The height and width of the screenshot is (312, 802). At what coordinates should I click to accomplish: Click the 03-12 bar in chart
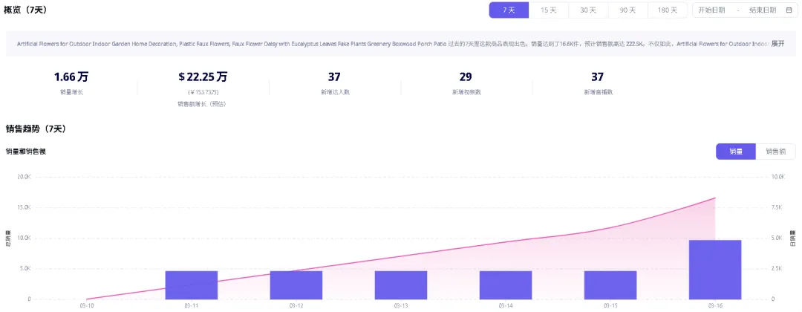pos(296,285)
